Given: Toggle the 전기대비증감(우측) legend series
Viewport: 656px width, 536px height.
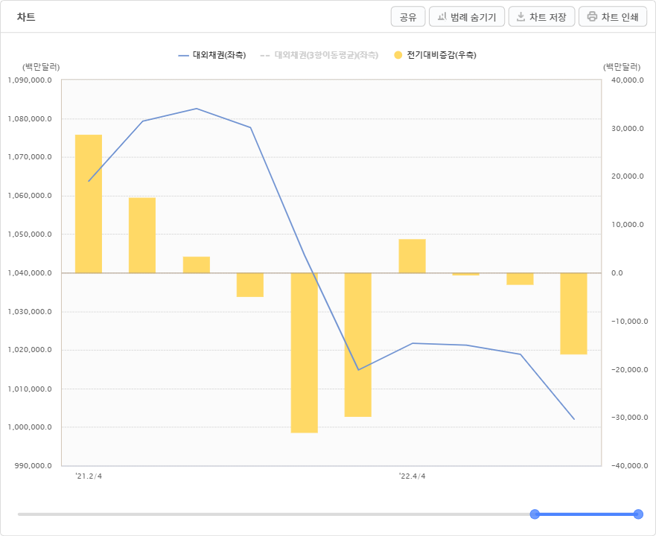Looking at the screenshot, I should (x=436, y=55).
